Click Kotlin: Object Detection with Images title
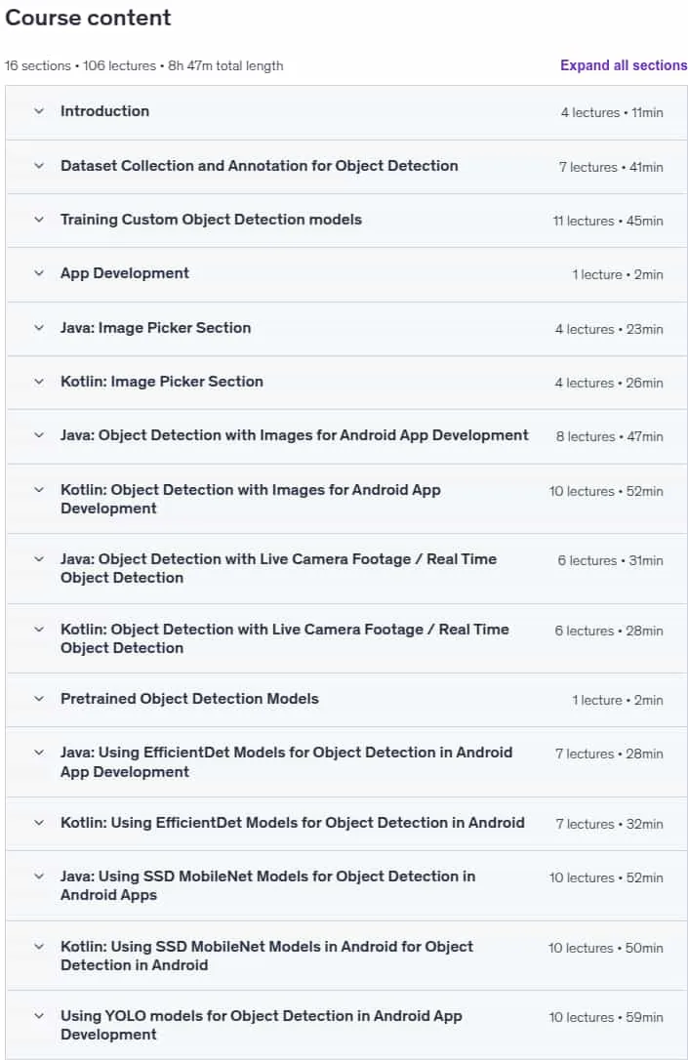The height and width of the screenshot is (1060, 688). coord(251,499)
